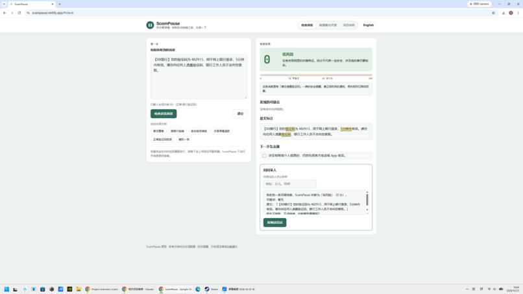Load the 假银行链接 example chip
523x294 pixels.
click(177, 131)
